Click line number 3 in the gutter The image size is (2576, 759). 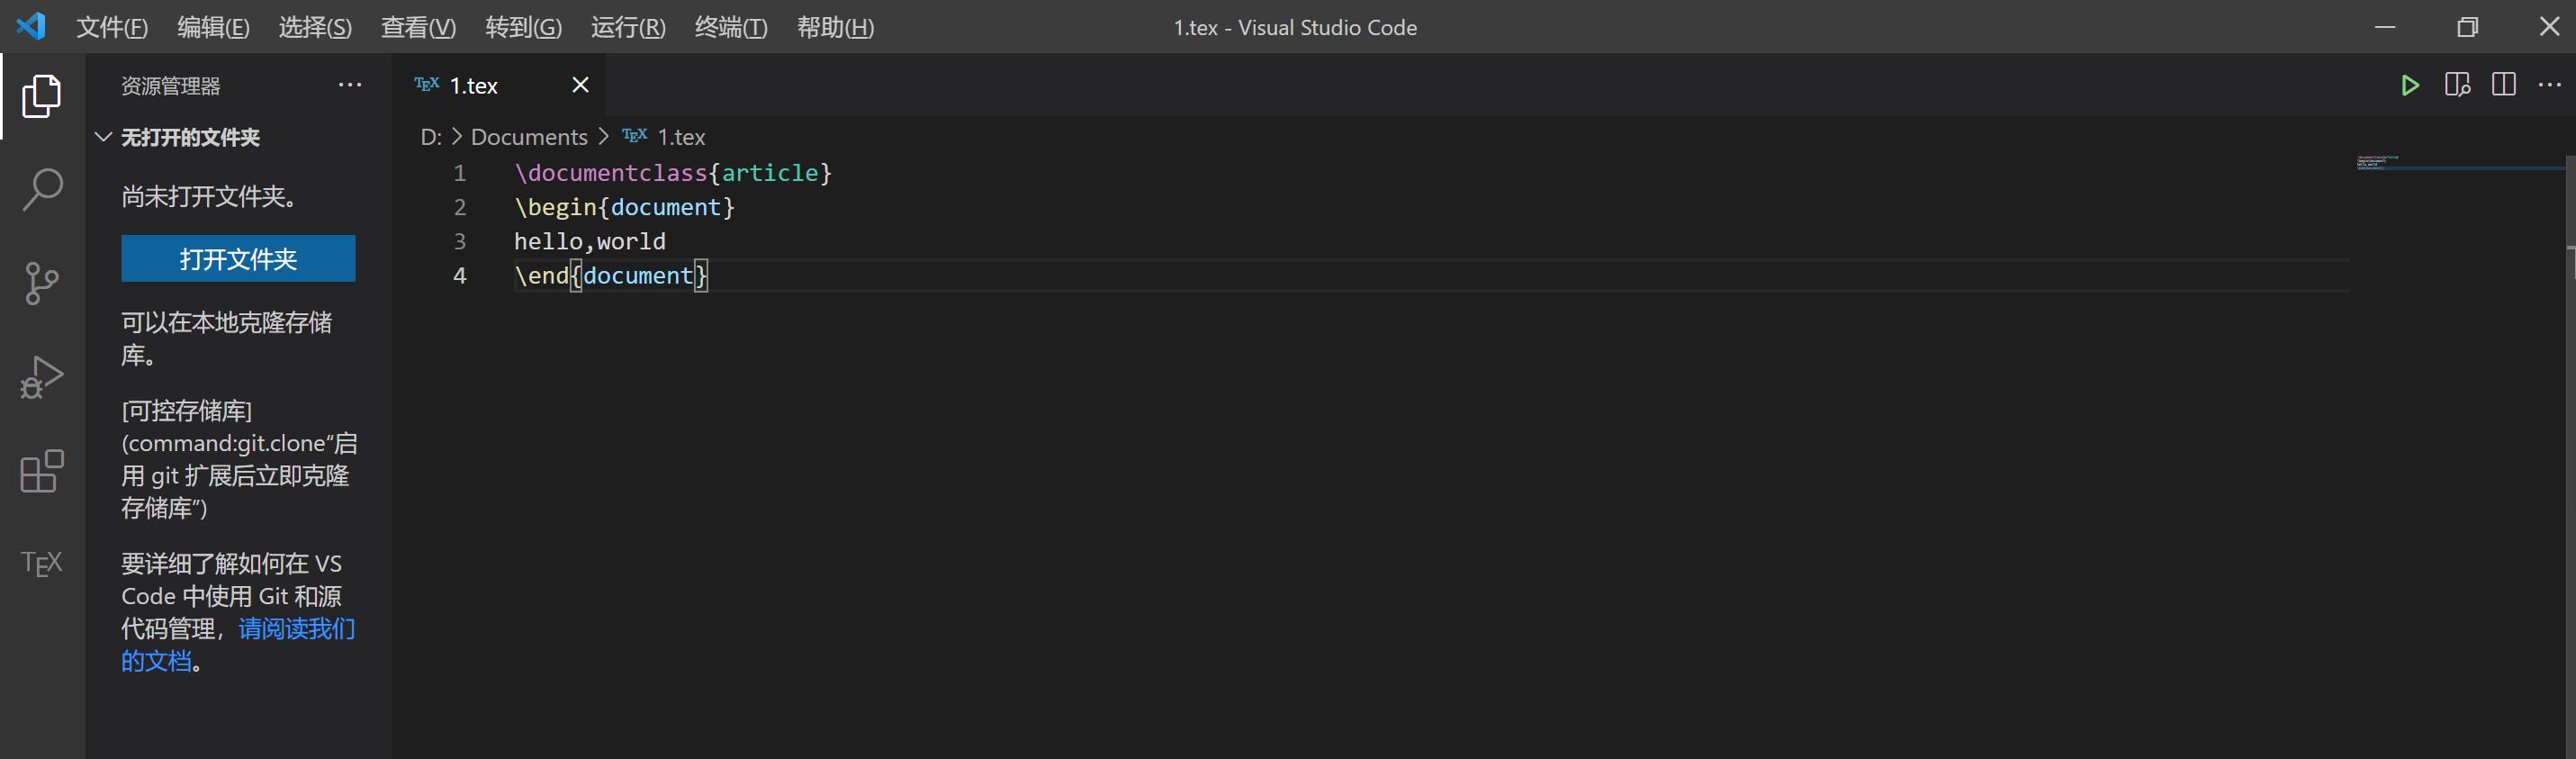pyautogui.click(x=460, y=241)
